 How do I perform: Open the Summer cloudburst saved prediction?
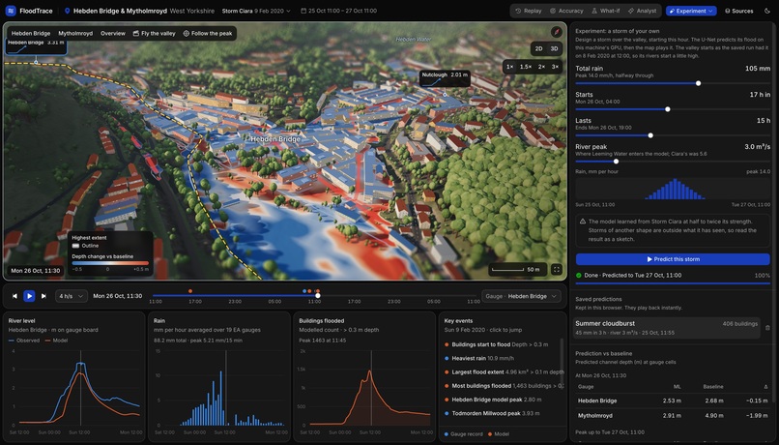pyautogui.click(x=667, y=328)
